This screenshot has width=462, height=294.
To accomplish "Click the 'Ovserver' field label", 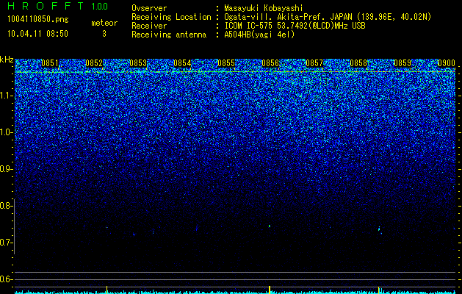I will pyautogui.click(x=149, y=8).
